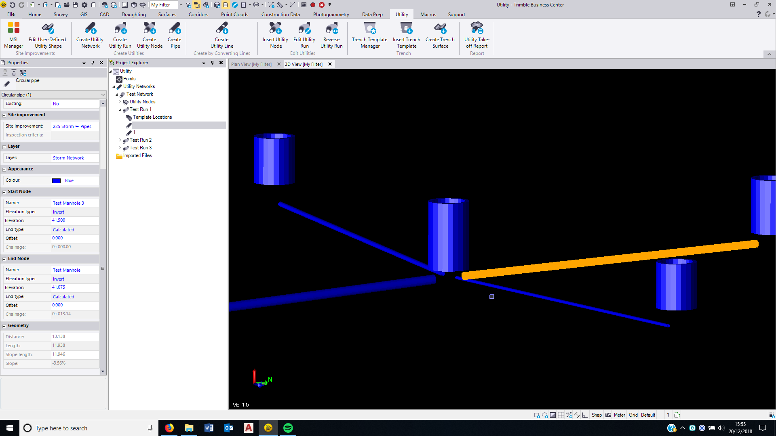Toggle Snap in the status bar

tap(597, 415)
